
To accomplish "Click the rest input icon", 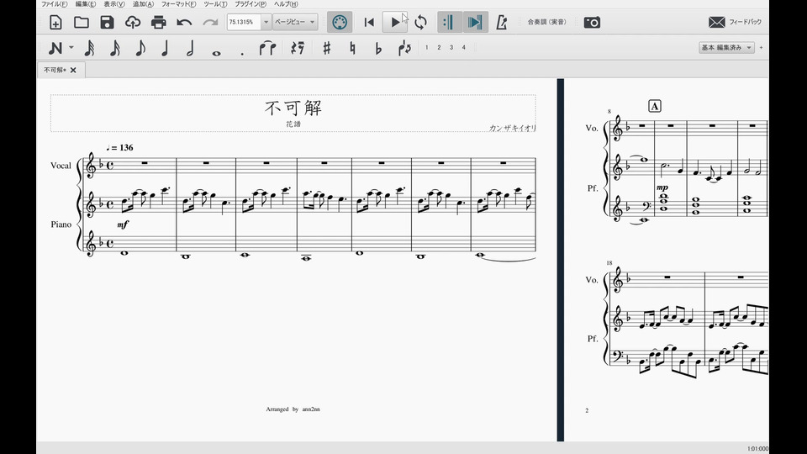I will coord(298,48).
